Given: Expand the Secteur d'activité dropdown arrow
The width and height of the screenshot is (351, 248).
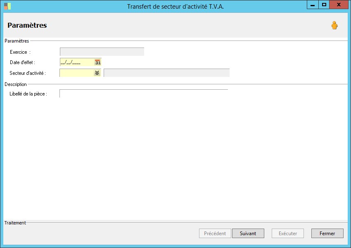Looking at the screenshot, I should (x=97, y=73).
